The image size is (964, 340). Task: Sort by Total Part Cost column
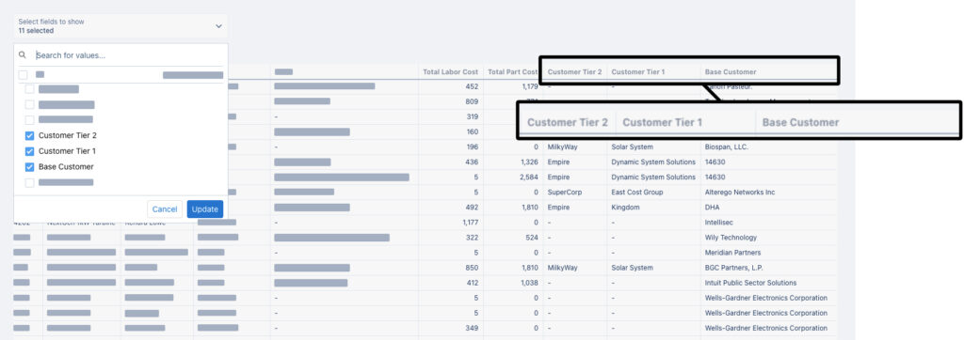click(x=513, y=72)
